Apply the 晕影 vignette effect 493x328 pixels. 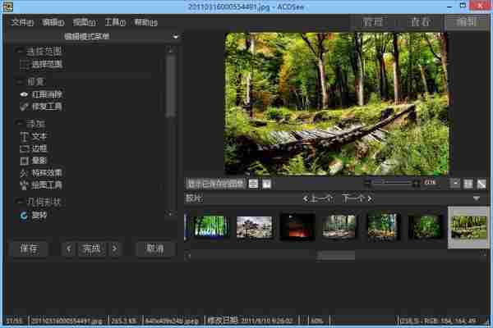38,162
